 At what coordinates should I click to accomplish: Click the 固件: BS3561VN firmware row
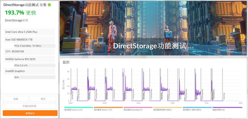coord(29,51)
